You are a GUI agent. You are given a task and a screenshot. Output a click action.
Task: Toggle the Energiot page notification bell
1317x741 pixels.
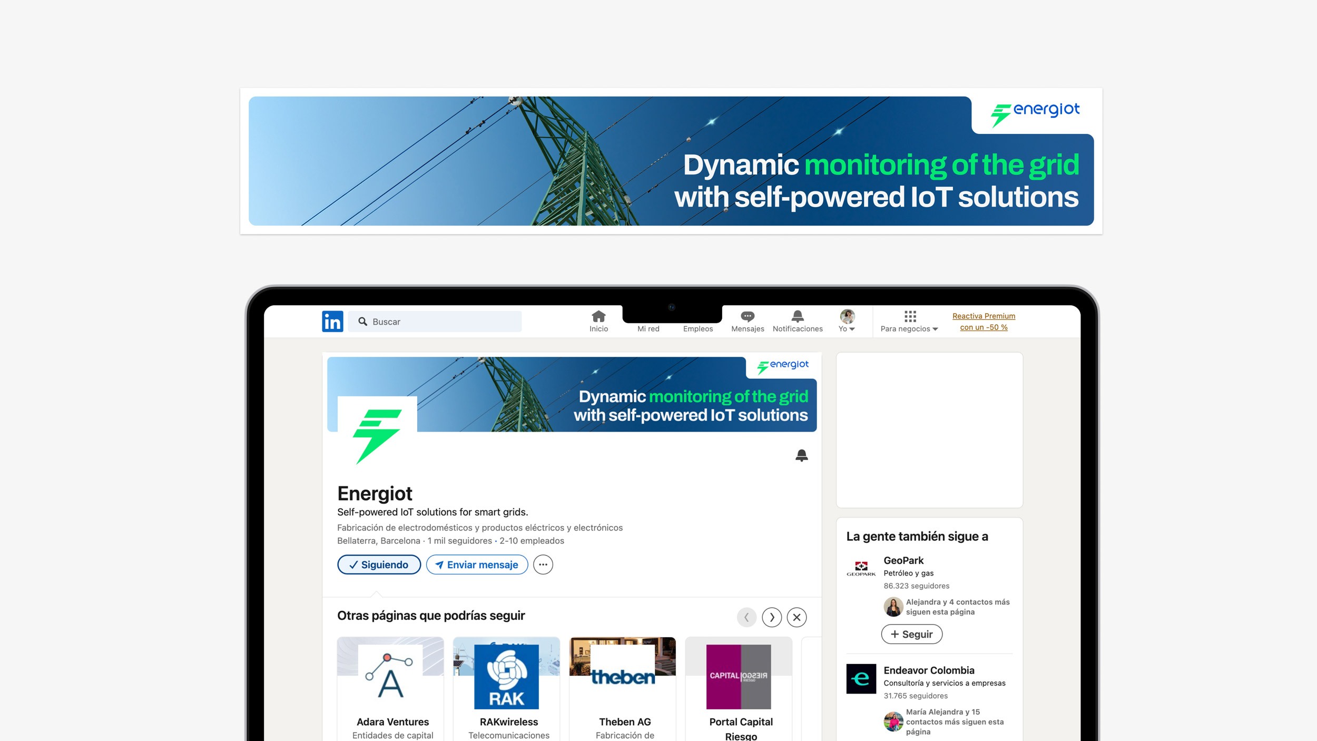(x=801, y=455)
